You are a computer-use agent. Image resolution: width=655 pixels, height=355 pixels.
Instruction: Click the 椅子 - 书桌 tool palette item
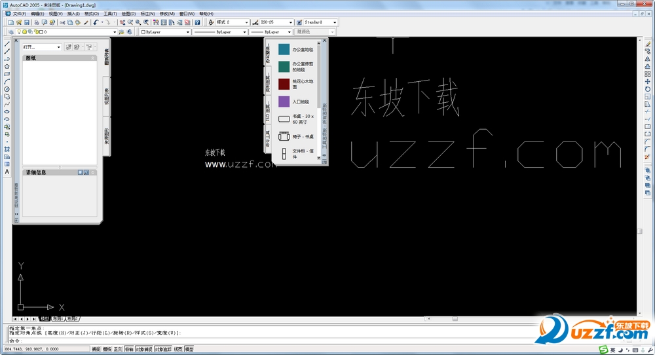tap(296, 136)
